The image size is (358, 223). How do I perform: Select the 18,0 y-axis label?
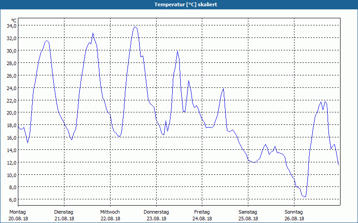12,125
